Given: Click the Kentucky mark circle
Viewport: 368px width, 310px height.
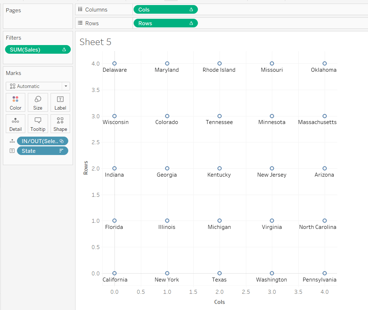Looking at the screenshot, I should coord(220,168).
